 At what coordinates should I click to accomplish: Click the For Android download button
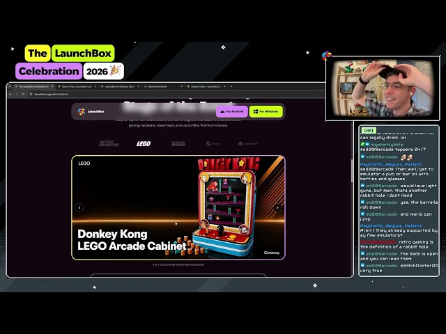point(232,111)
